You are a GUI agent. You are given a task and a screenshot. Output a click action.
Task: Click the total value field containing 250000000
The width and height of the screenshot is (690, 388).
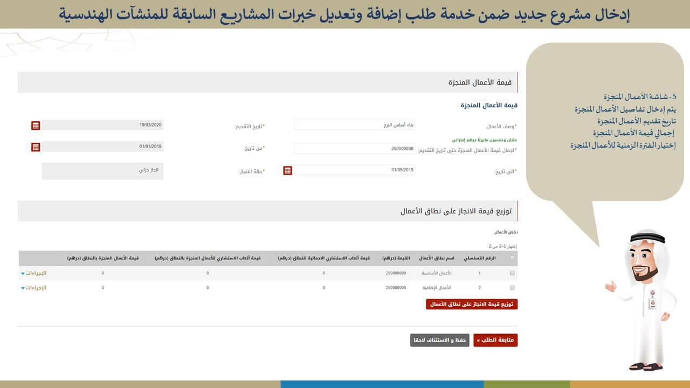[354, 148]
